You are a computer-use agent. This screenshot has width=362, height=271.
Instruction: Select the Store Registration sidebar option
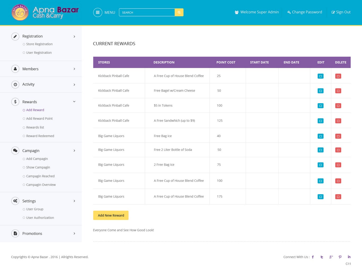[x=39, y=44]
